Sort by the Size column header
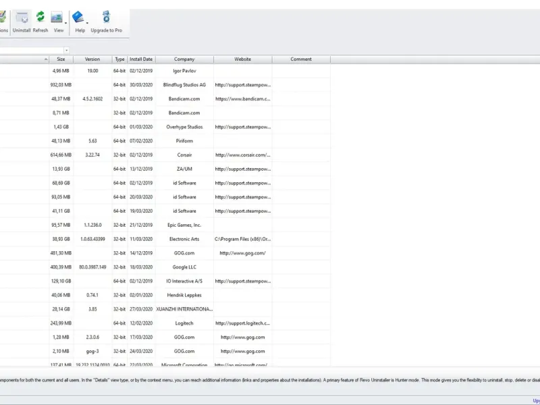Screen dimensions: 540x405 [61, 59]
